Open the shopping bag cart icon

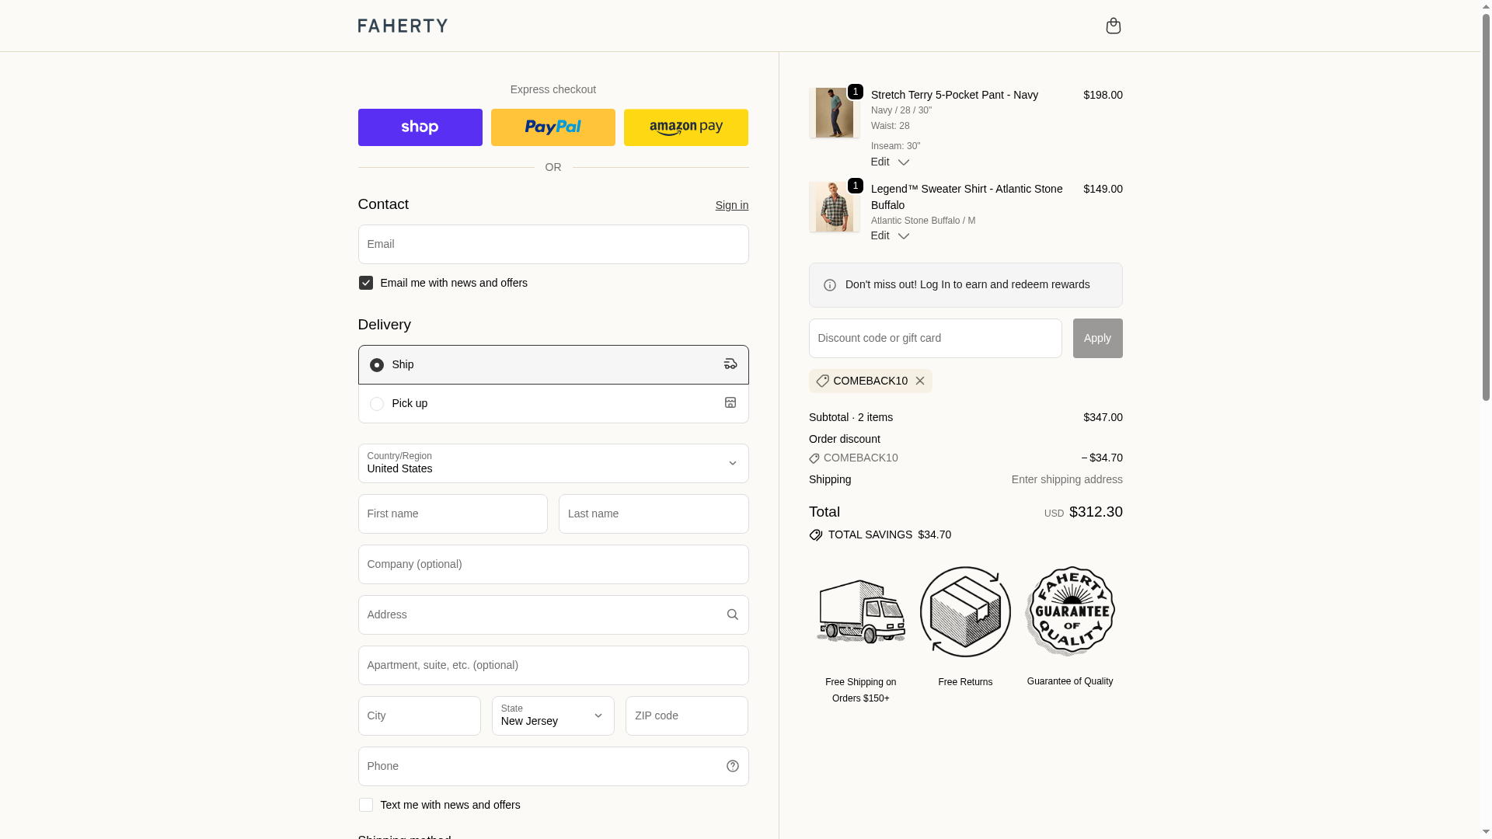pyautogui.click(x=1113, y=26)
